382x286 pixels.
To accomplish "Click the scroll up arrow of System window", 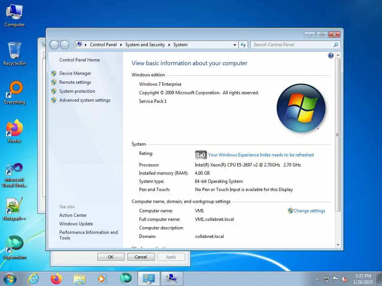I will coord(338,55).
